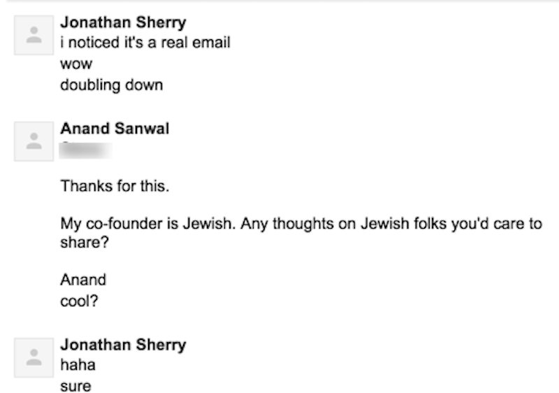Click the blurred text under Anand Sanwal

click(x=85, y=150)
